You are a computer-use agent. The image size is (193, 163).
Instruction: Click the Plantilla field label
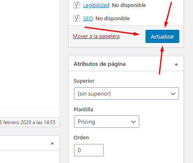[83, 110]
